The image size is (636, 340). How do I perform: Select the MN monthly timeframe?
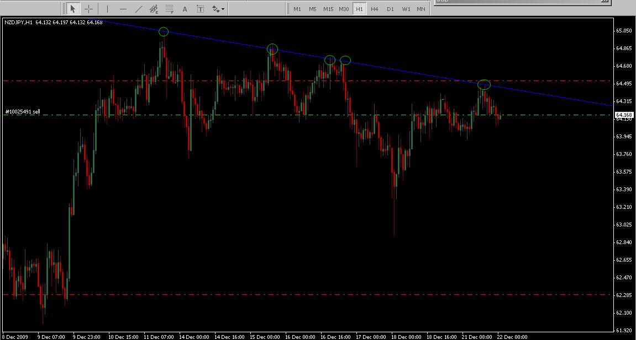pyautogui.click(x=421, y=9)
